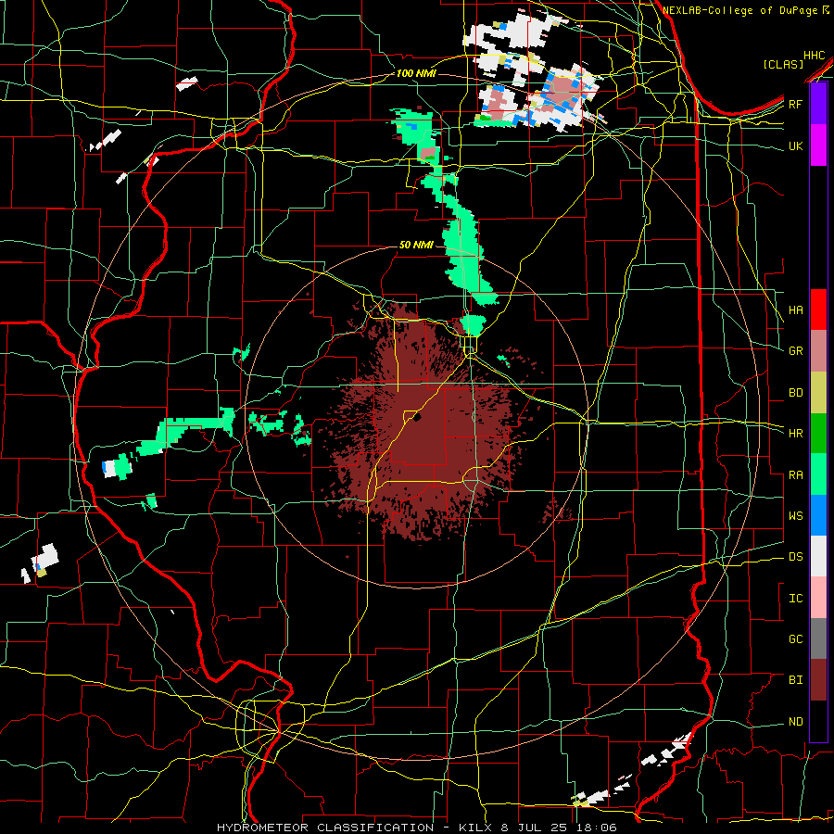Click the RA legend label
This screenshot has height=834, width=834.
pyautogui.click(x=796, y=475)
